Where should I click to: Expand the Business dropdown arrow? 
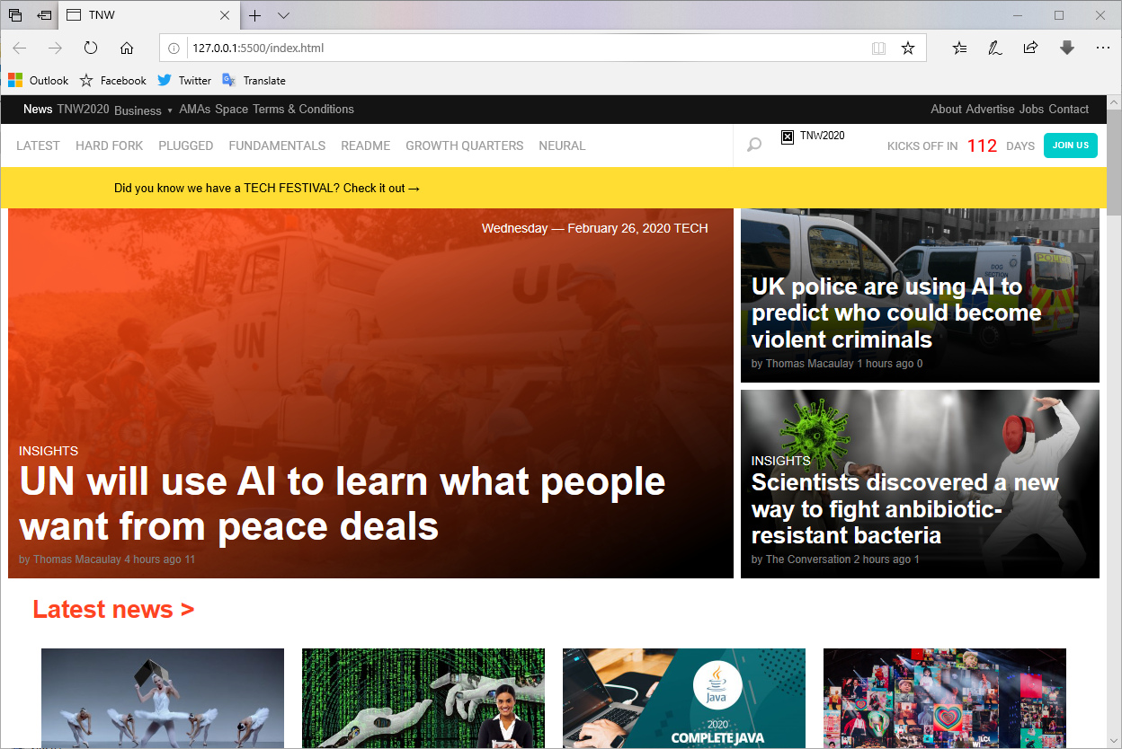point(170,110)
